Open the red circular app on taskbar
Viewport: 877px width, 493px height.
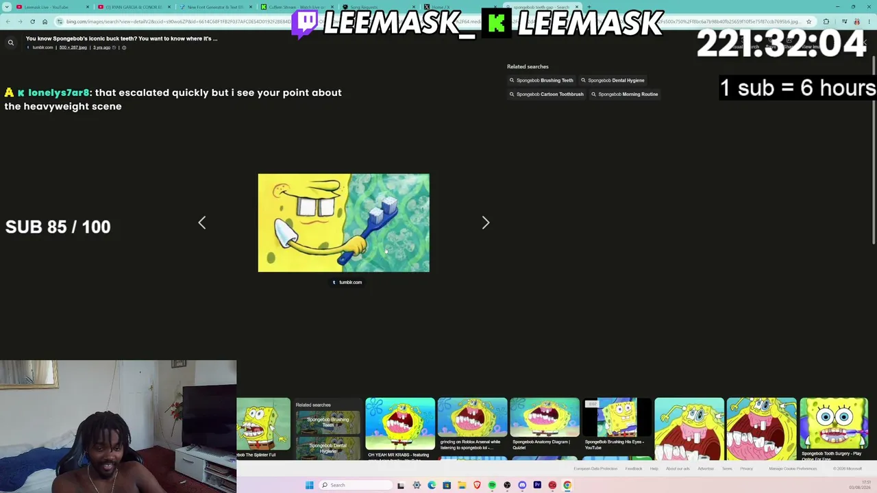[552, 485]
